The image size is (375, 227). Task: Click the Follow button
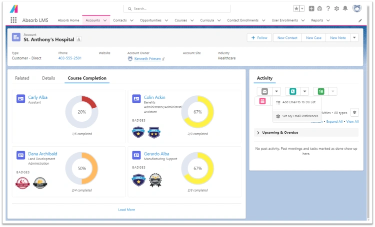tap(259, 38)
